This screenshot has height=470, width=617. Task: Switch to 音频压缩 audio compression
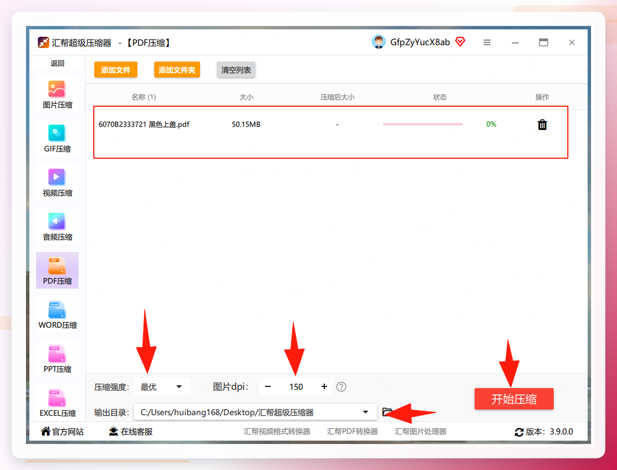click(58, 227)
